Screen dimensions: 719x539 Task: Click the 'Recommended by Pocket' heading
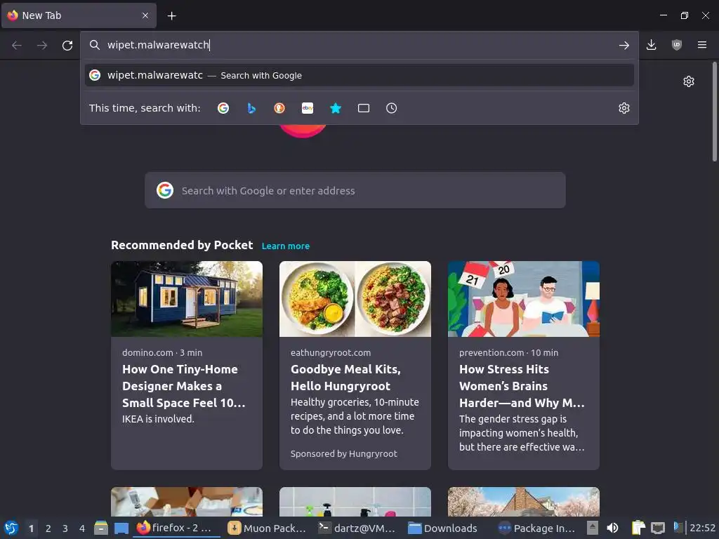click(182, 245)
